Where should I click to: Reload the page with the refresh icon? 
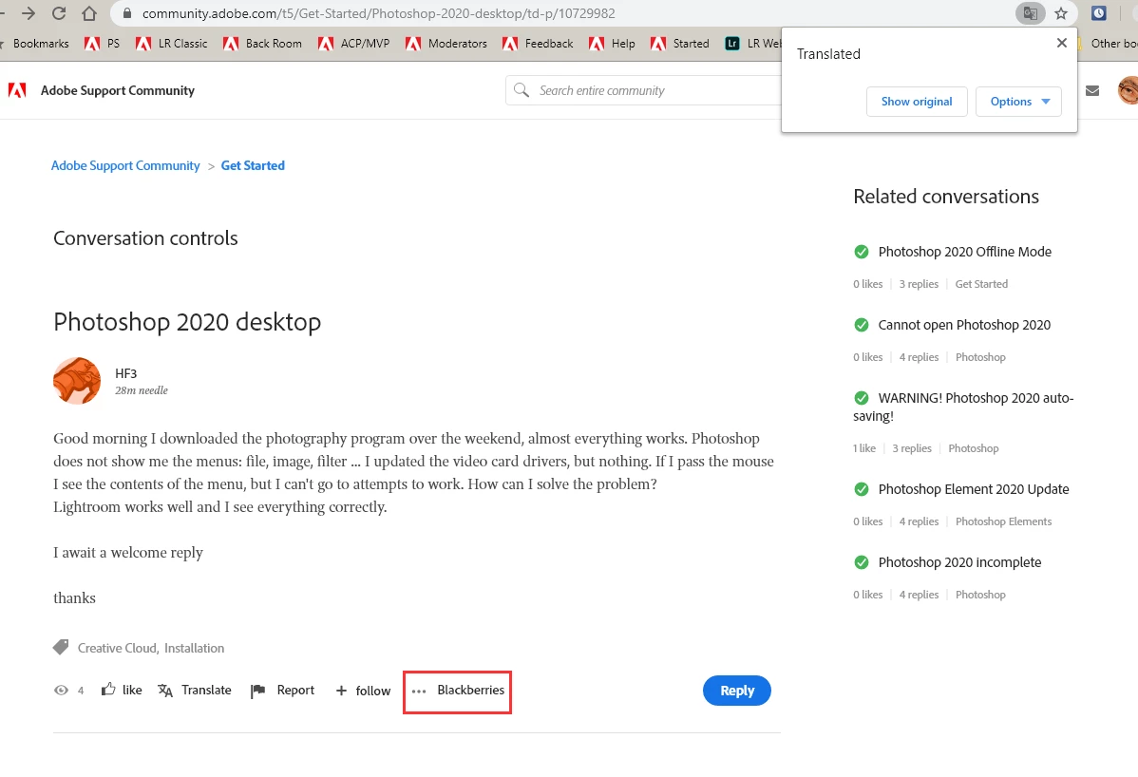pyautogui.click(x=59, y=13)
